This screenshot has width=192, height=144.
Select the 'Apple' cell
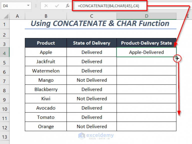click(46, 52)
